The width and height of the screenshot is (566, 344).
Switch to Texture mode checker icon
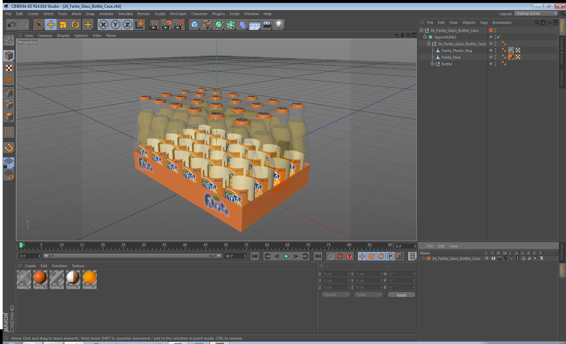9,68
